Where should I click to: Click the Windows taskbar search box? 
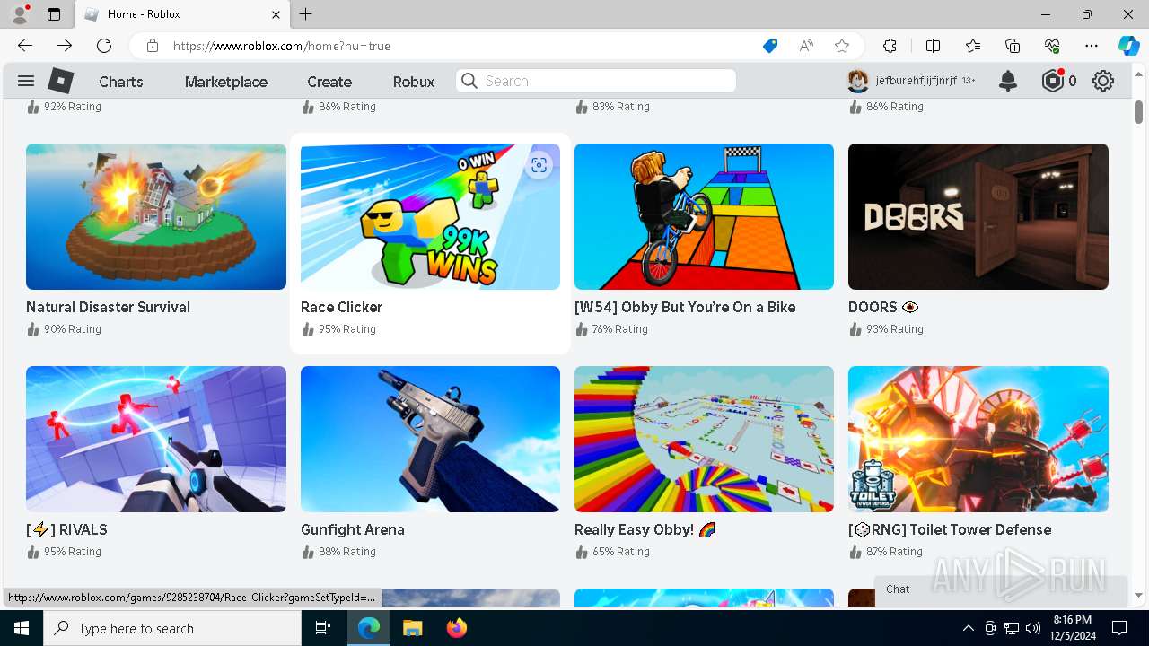pyautogui.click(x=172, y=628)
